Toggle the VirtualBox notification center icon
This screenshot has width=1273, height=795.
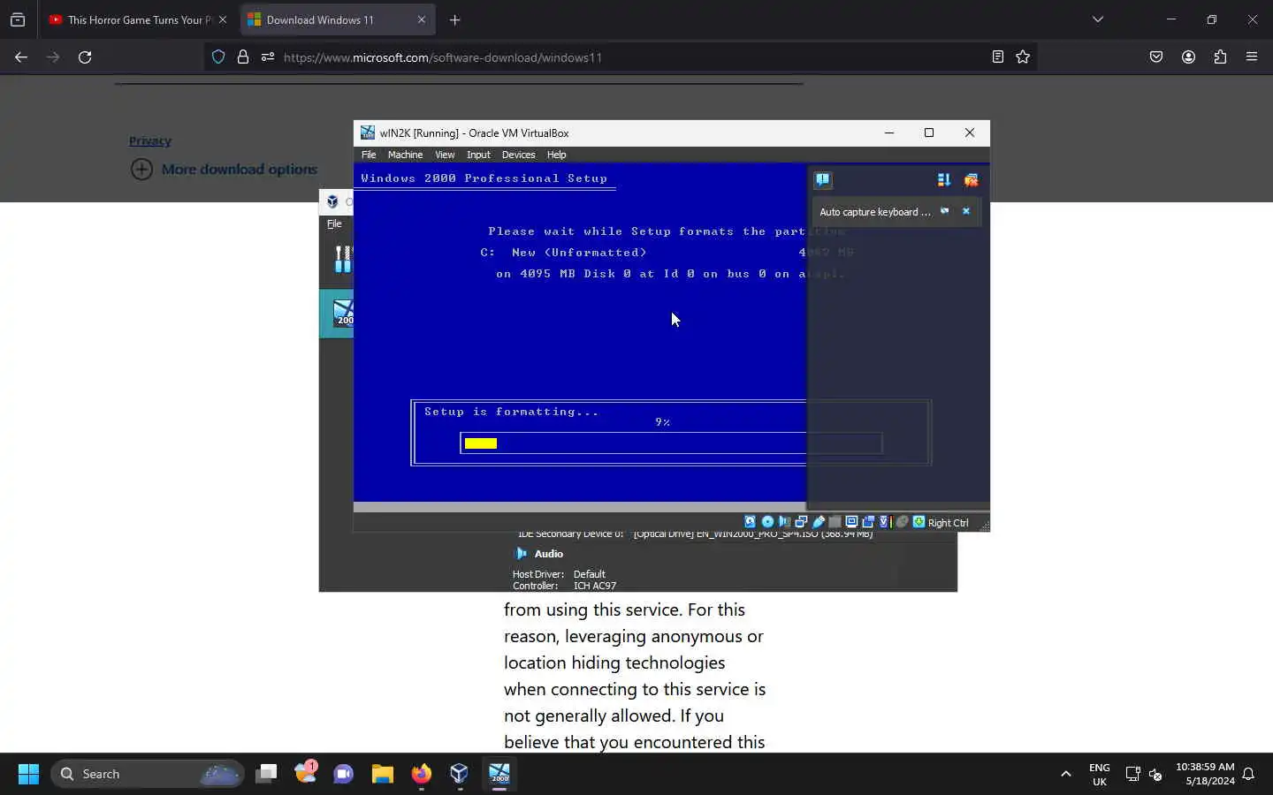pos(823,180)
